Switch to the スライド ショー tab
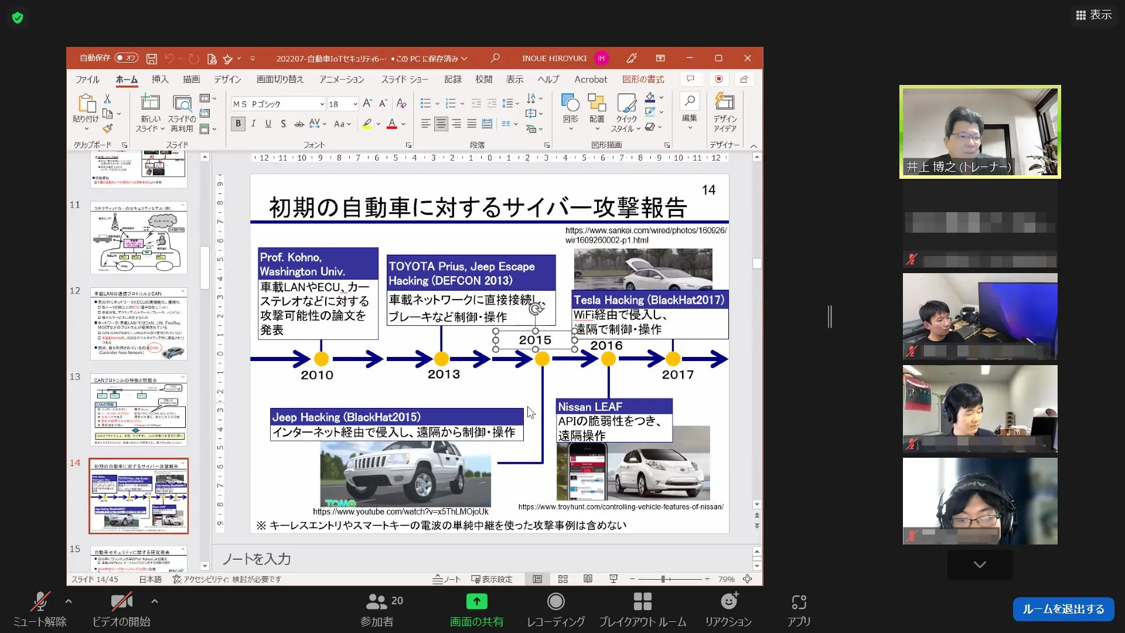 [x=405, y=79]
